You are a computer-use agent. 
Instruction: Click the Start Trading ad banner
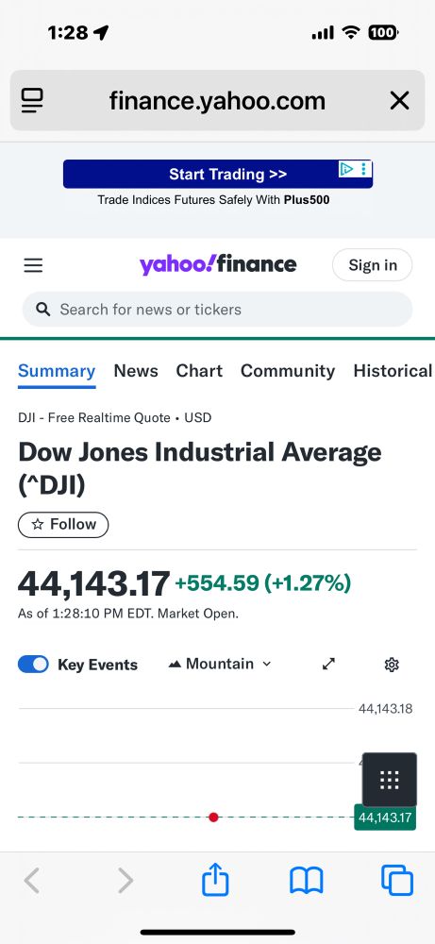218,174
